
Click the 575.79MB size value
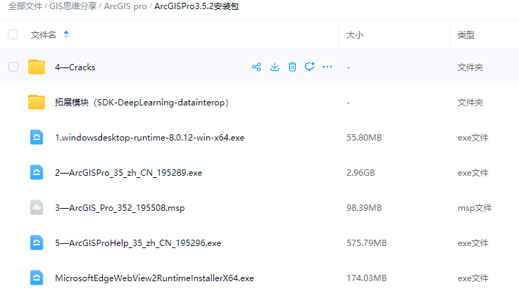[x=366, y=243]
